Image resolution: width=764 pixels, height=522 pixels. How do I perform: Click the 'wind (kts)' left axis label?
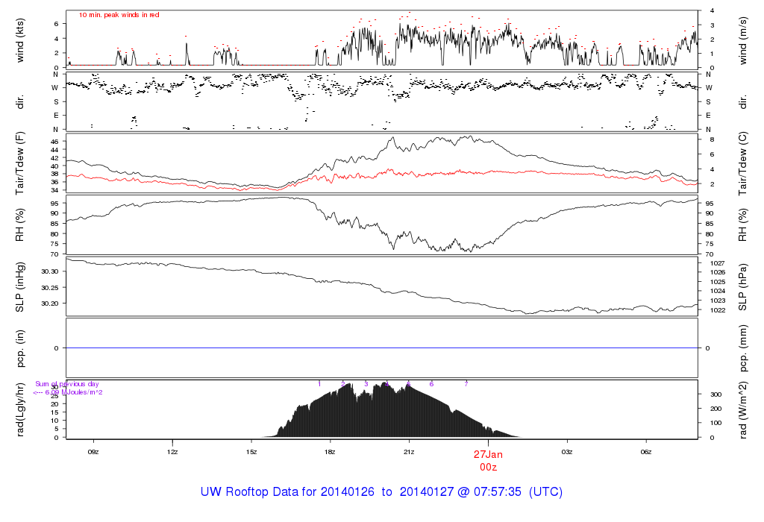[x=20, y=39]
